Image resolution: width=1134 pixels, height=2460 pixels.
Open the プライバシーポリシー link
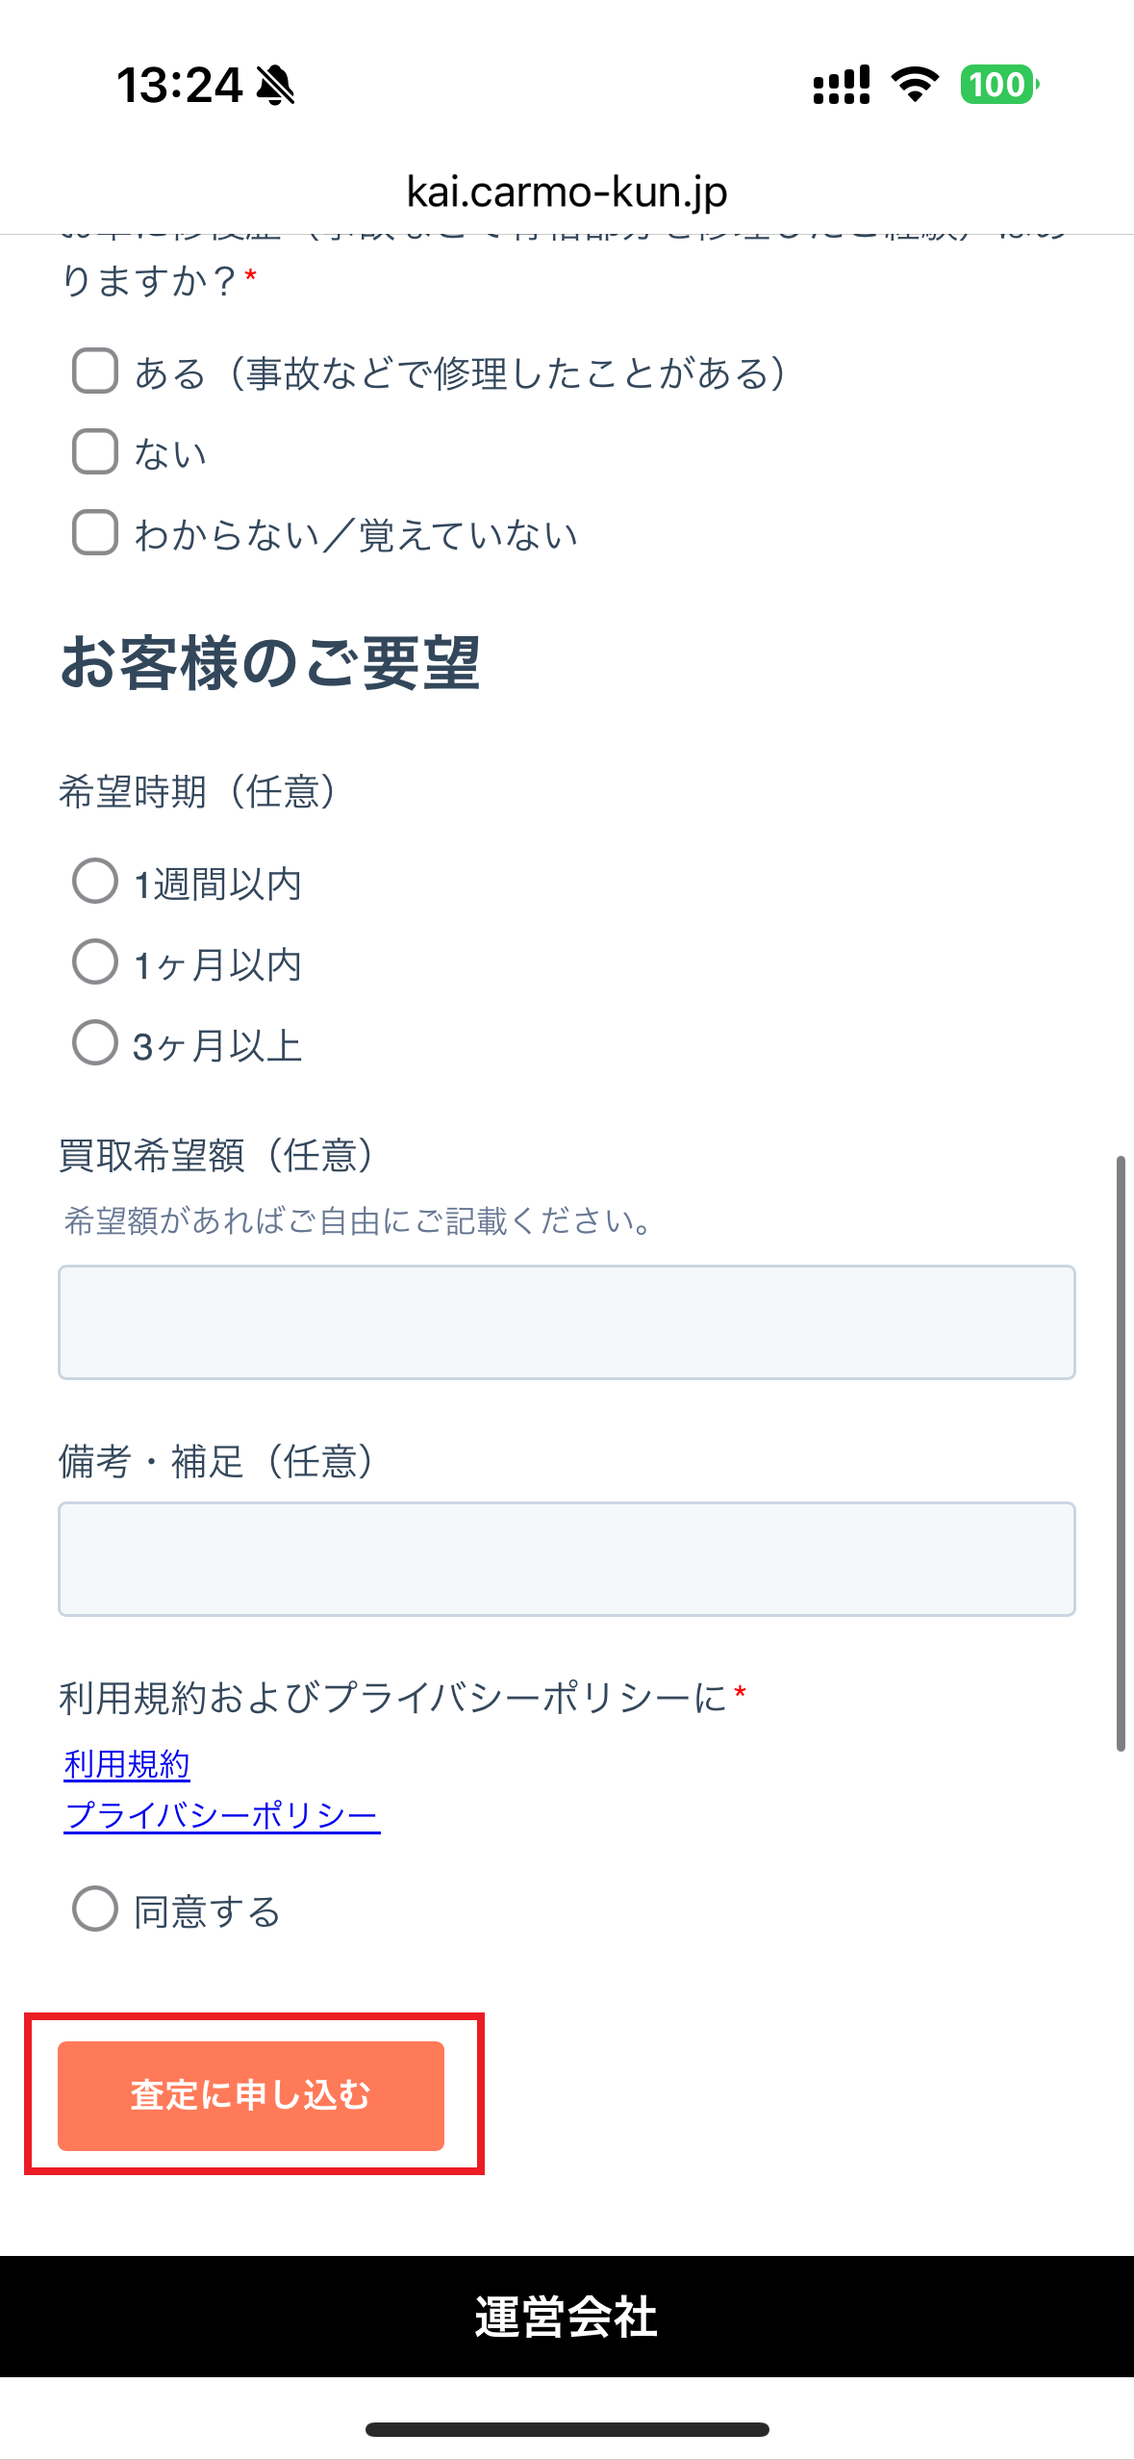pos(221,1815)
